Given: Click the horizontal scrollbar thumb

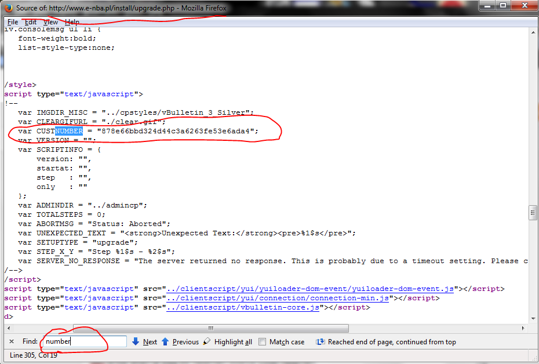Looking at the screenshot, I should click(211, 328).
